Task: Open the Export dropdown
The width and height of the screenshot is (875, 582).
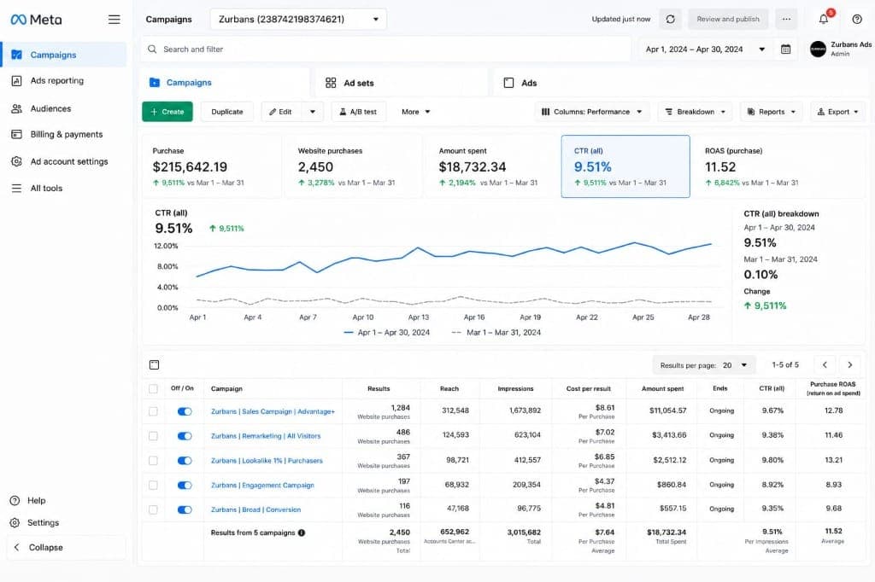Action: point(837,112)
